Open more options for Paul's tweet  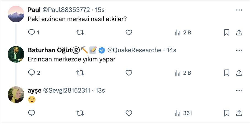click(x=239, y=10)
